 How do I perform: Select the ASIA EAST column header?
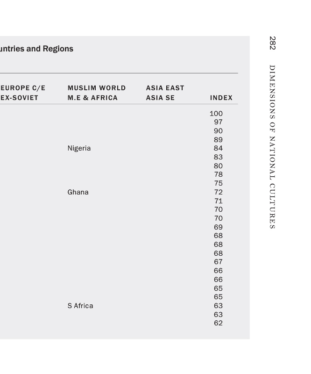165,88
